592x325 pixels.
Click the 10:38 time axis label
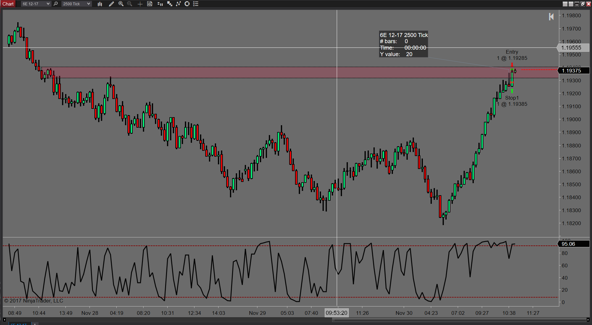[x=509, y=313]
